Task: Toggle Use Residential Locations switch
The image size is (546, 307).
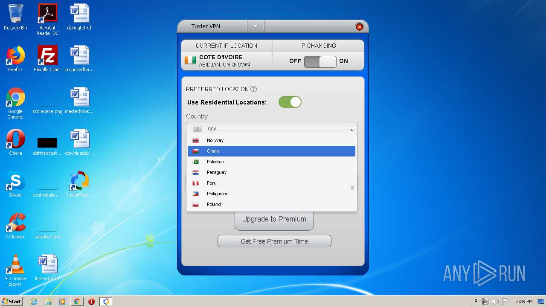Action: pyautogui.click(x=290, y=102)
